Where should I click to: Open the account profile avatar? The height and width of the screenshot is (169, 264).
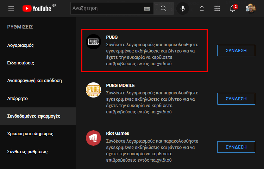pyautogui.click(x=251, y=8)
